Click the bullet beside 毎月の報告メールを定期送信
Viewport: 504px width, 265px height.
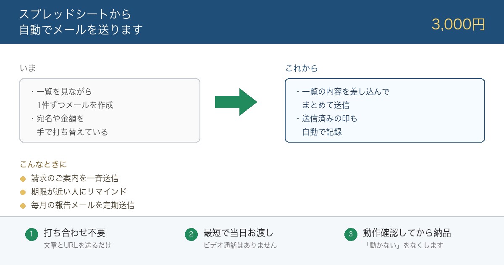[23, 206]
